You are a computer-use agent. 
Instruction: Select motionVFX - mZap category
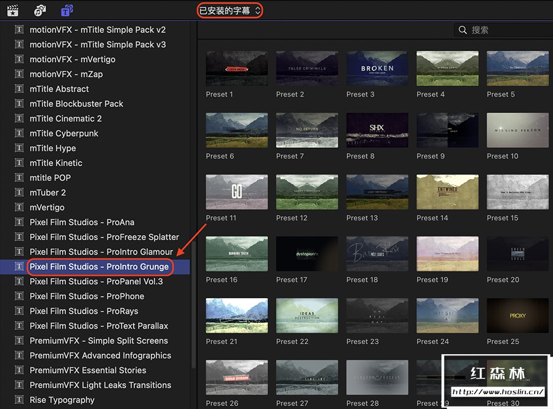pyautogui.click(x=66, y=74)
